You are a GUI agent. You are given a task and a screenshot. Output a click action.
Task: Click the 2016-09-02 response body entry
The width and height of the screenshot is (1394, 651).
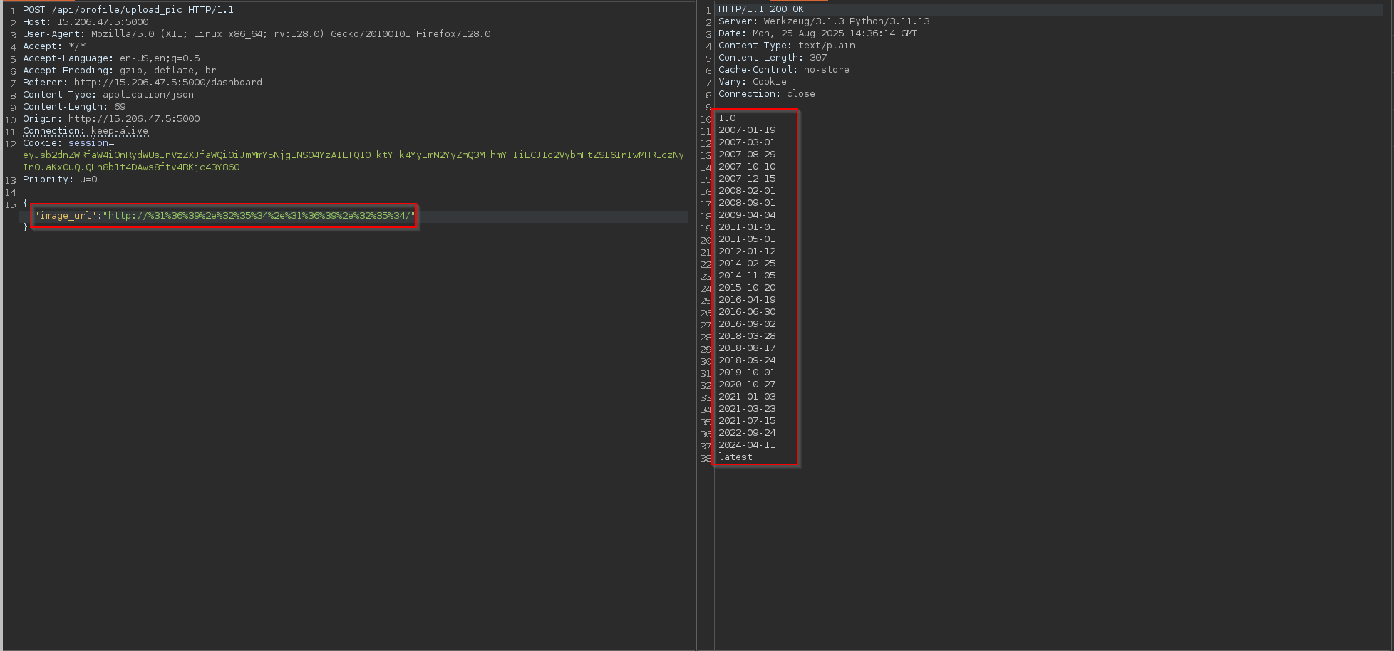(x=747, y=324)
